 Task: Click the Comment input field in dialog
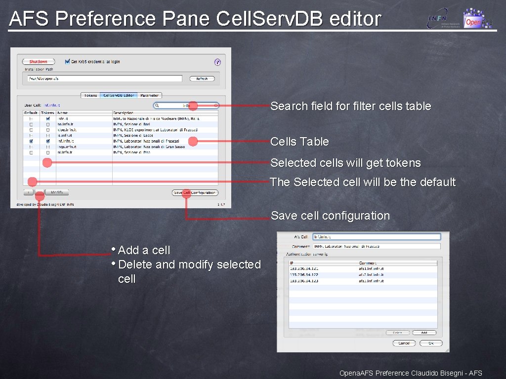pos(377,246)
